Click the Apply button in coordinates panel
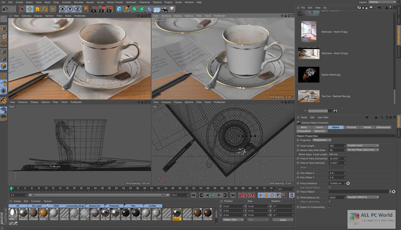The height and width of the screenshot is (230, 401). point(283,220)
